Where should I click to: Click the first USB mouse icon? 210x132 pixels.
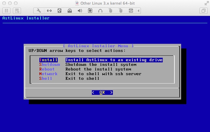click(x=110, y=11)
